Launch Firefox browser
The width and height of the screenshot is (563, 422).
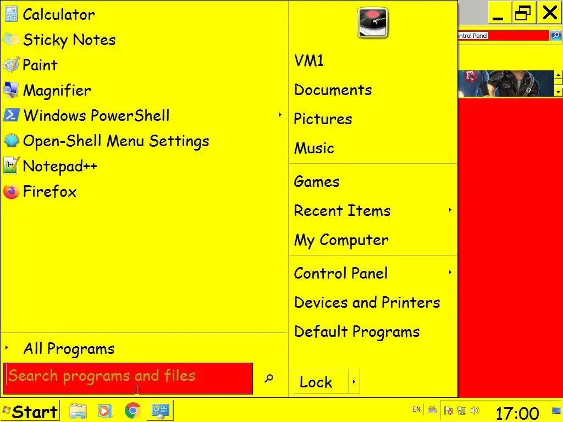tap(143, 192)
